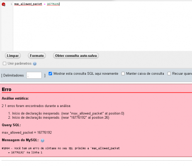Tick the Recuar checkbox at right edge
Image resolution: width=192 pixels, height=166 pixels.
click(169, 73)
